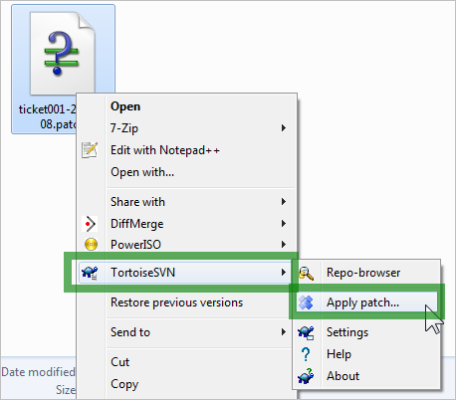Click the TortoiseSVN tortoise icon
Image resolution: width=456 pixels, height=400 pixels.
click(90, 273)
